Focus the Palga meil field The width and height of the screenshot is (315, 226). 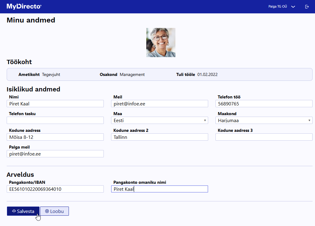click(55, 154)
